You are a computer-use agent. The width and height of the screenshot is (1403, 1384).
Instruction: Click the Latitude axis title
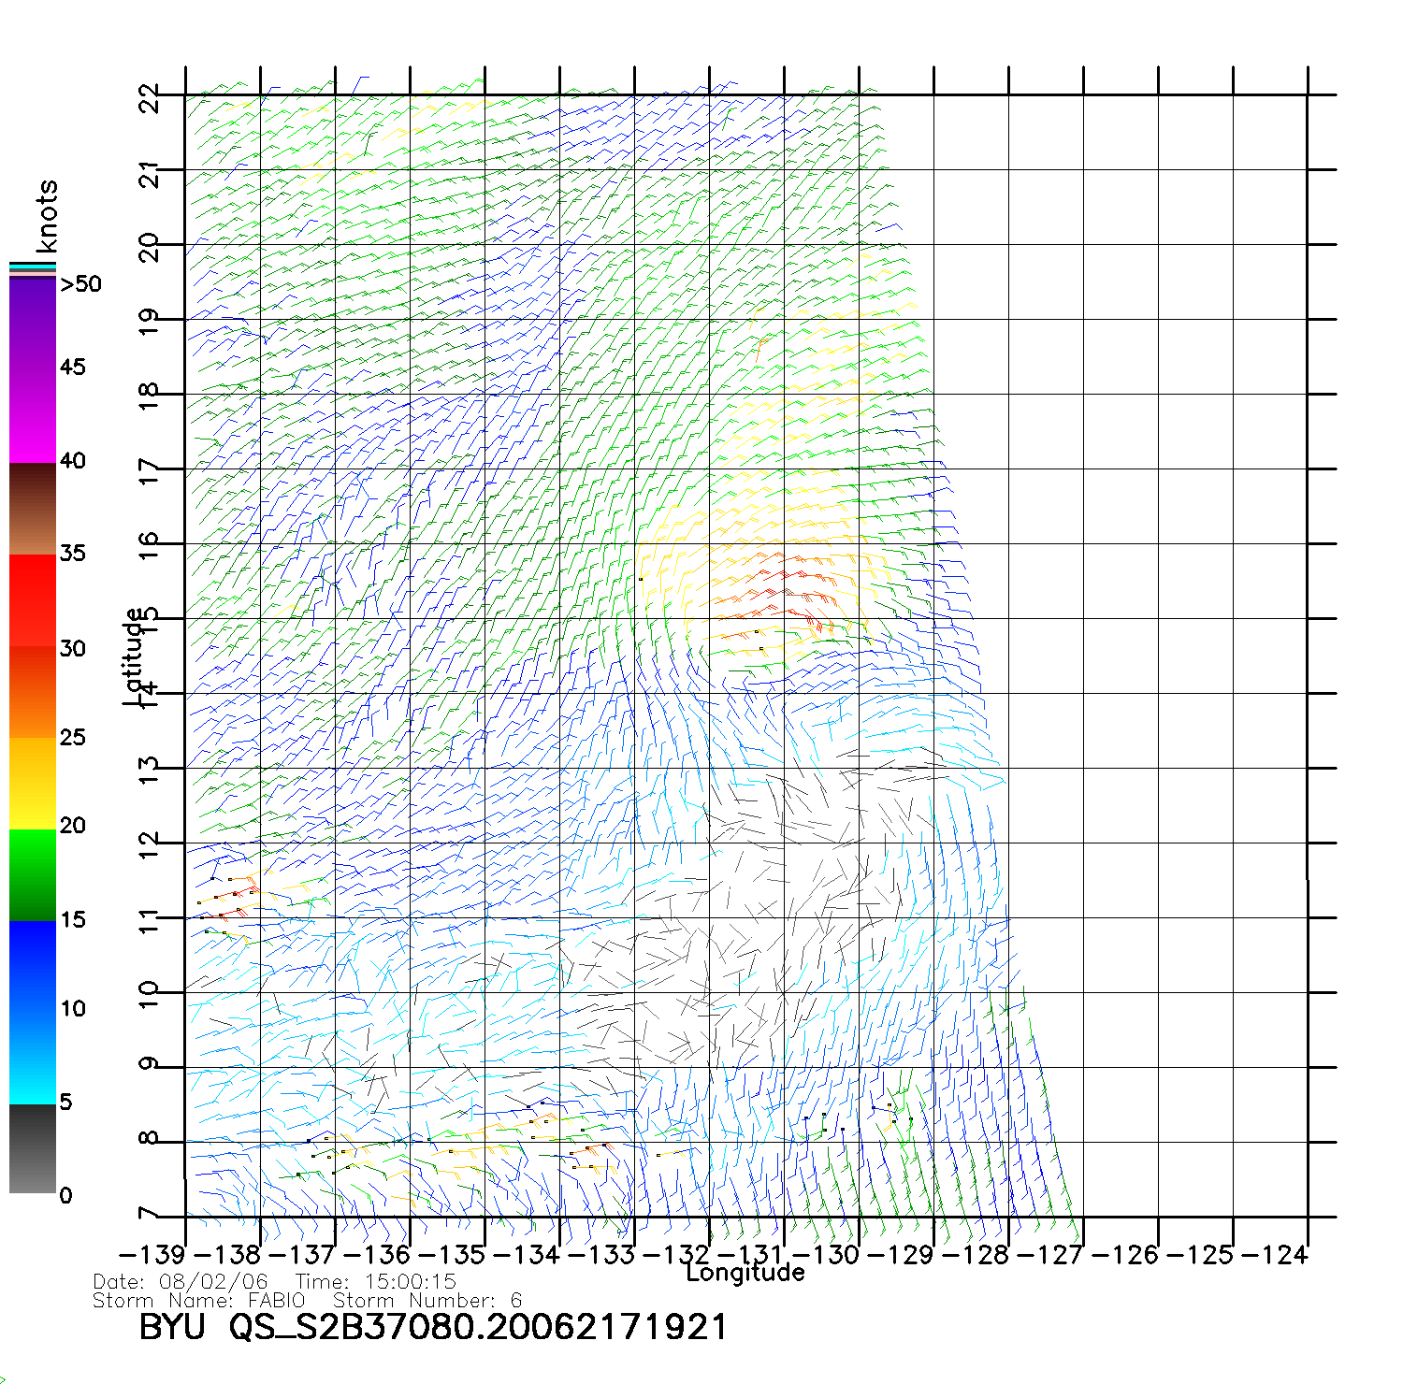(x=135, y=656)
